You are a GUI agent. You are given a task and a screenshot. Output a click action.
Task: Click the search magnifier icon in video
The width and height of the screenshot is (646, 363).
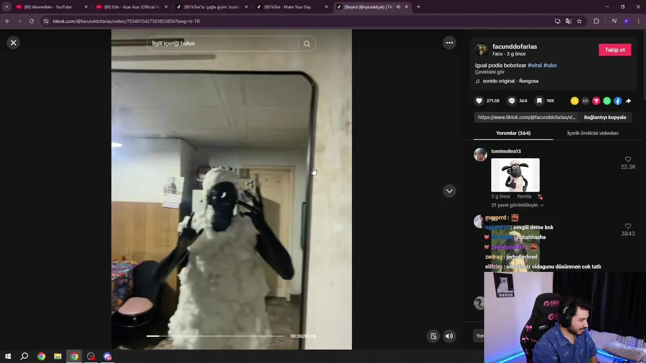[307, 44]
